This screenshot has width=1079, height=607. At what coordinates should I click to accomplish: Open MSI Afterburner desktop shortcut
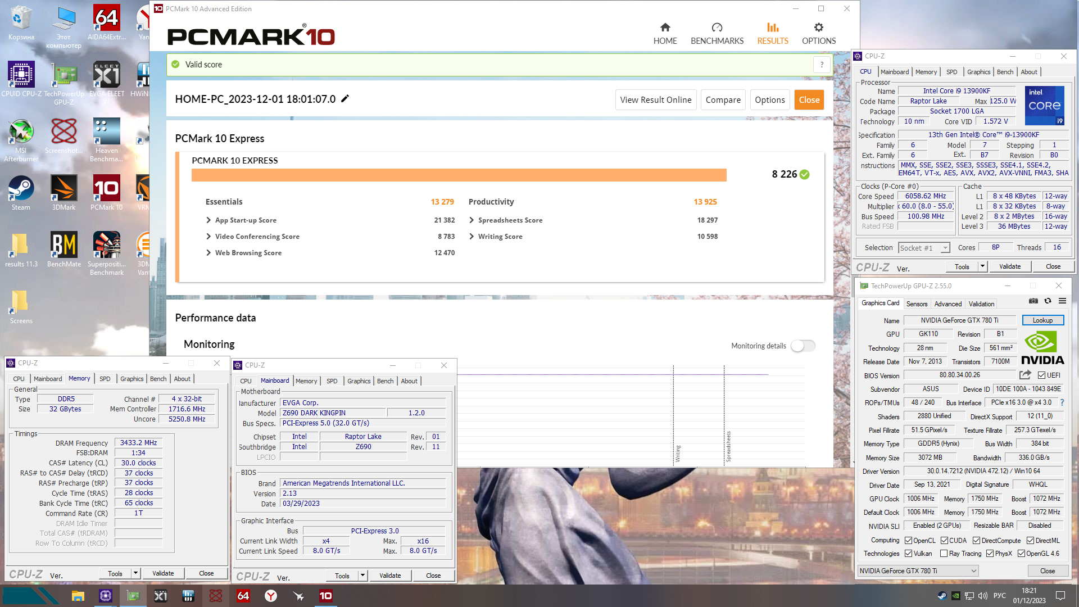pyautogui.click(x=21, y=140)
